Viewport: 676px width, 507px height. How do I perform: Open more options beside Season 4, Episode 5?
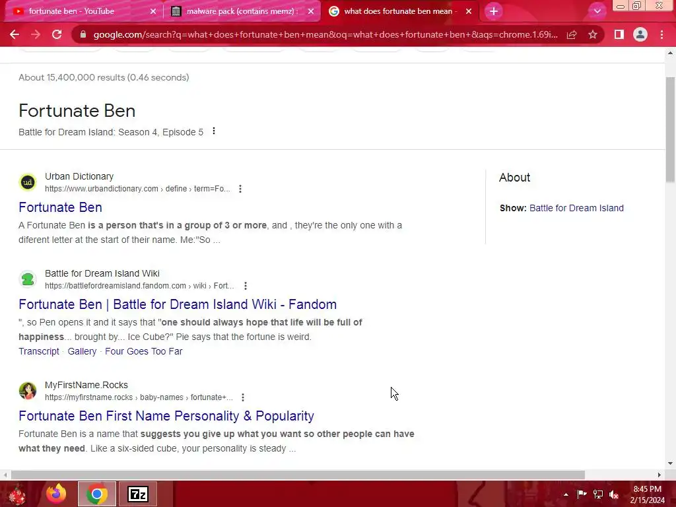pyautogui.click(x=214, y=131)
